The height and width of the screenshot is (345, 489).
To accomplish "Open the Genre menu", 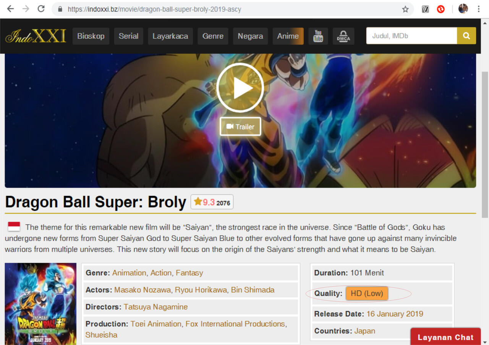I will (213, 36).
